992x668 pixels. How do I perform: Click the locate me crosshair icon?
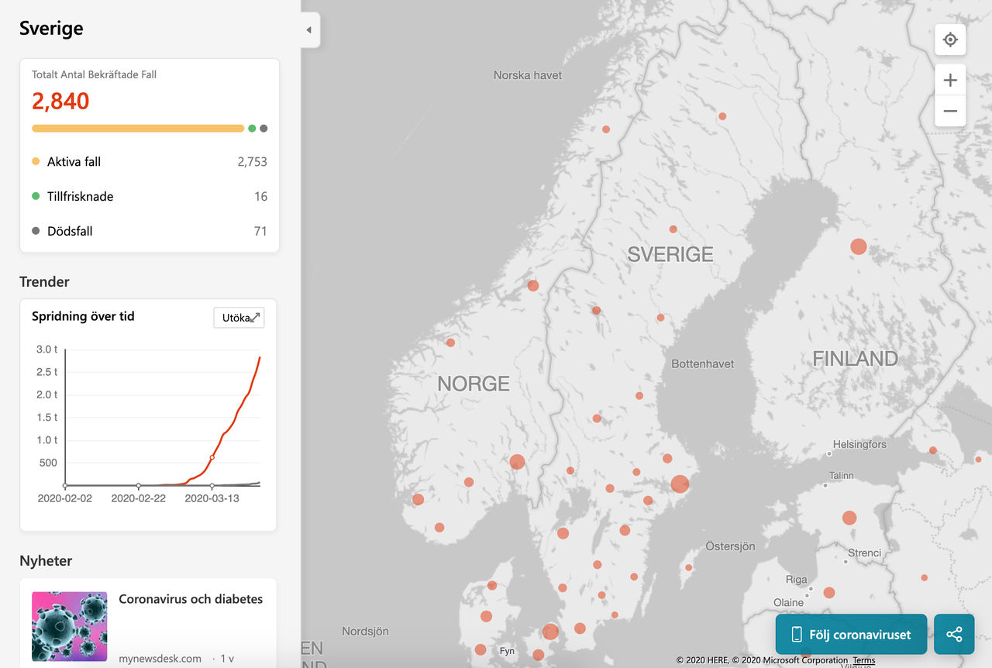950,40
